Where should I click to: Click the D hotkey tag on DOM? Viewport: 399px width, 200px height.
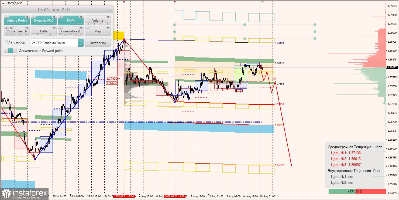(60, 17)
